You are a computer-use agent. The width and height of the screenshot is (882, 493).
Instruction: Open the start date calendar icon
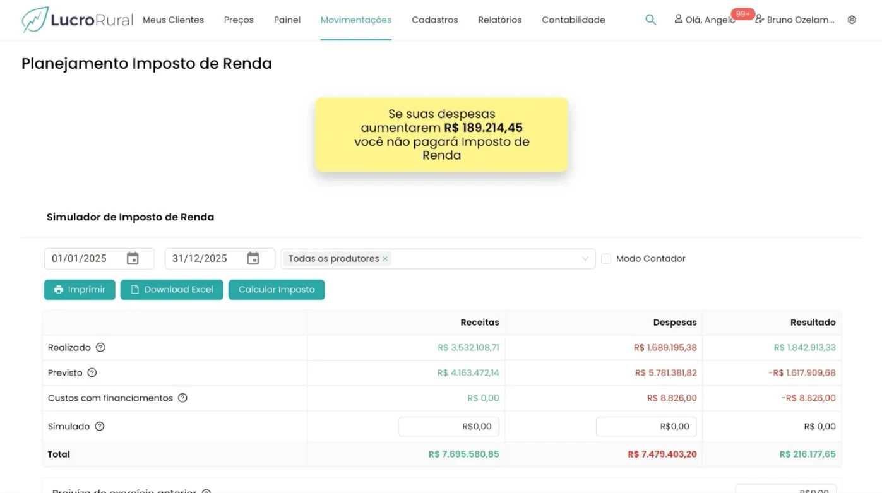click(x=133, y=258)
